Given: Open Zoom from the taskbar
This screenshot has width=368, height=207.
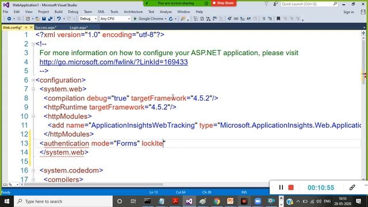Looking at the screenshot, I should (258, 201).
